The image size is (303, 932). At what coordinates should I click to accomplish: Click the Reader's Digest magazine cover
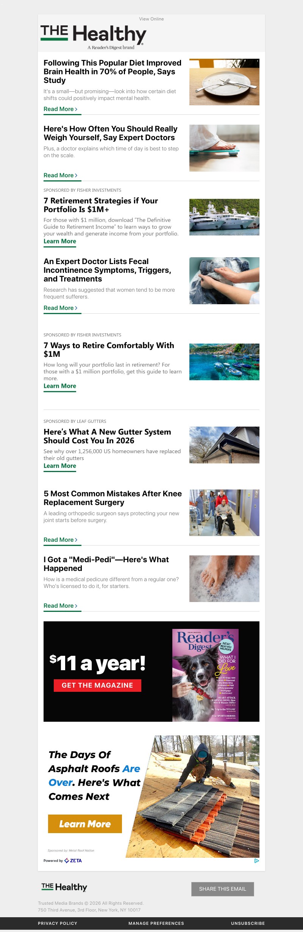coord(205,675)
